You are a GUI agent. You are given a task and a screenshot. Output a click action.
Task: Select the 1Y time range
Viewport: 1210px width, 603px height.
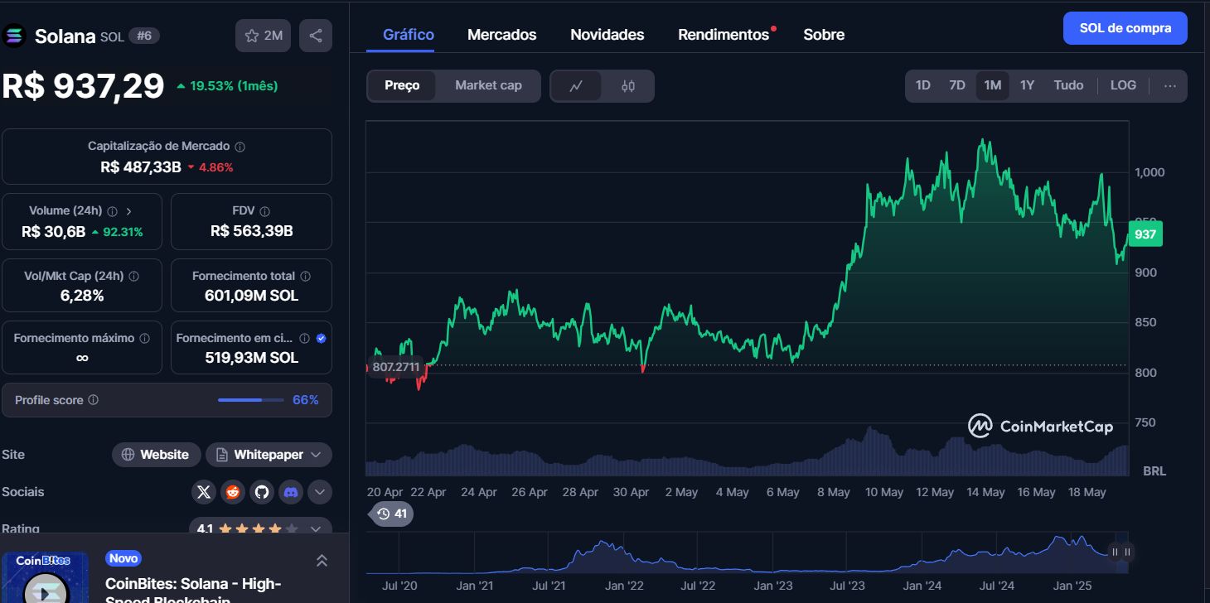click(1027, 85)
